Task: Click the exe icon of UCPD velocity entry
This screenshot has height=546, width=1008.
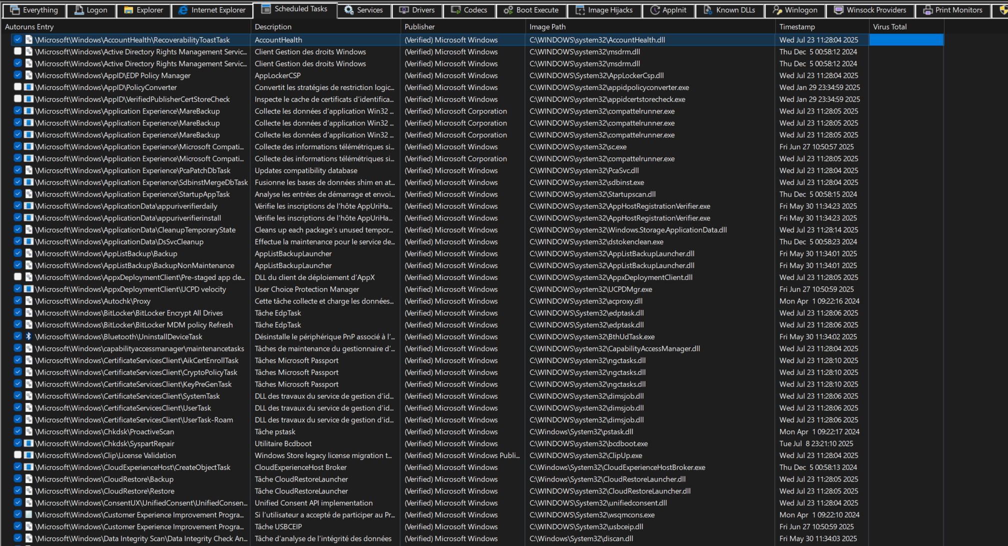Action: pyautogui.click(x=28, y=289)
